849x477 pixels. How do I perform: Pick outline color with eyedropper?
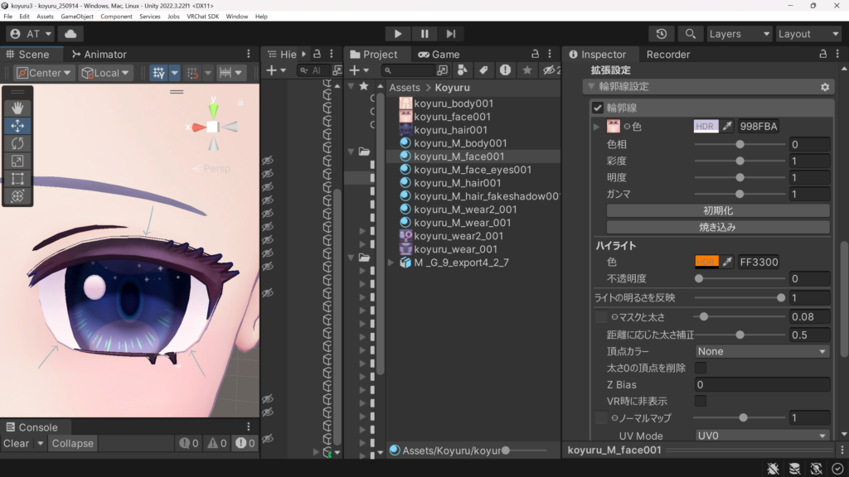click(727, 126)
